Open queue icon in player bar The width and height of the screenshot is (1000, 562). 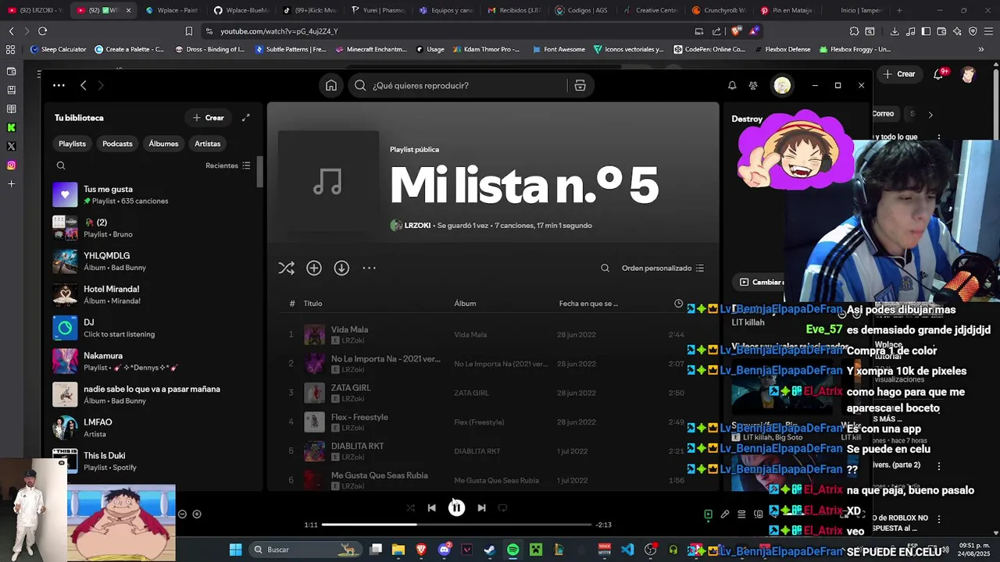(741, 514)
